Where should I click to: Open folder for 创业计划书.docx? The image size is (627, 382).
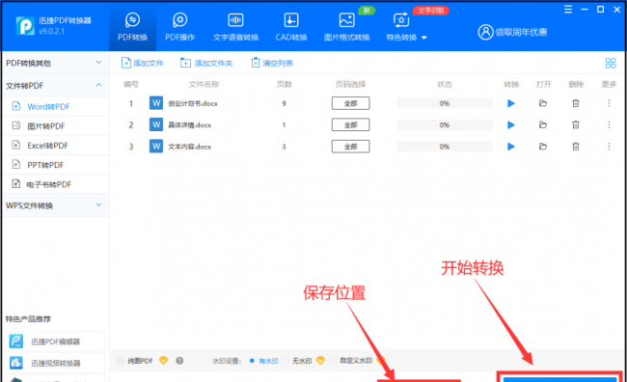(x=543, y=103)
